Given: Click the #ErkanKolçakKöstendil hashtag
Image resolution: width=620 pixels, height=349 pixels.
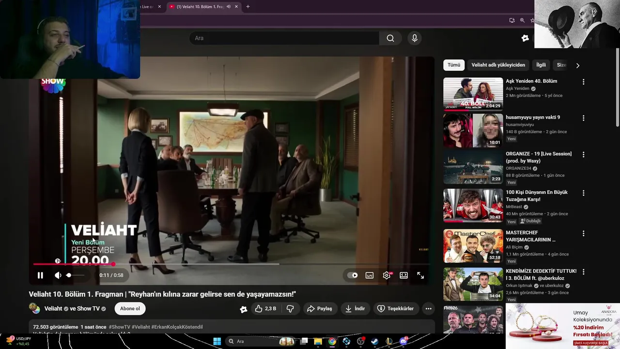Looking at the screenshot, I should (177, 327).
